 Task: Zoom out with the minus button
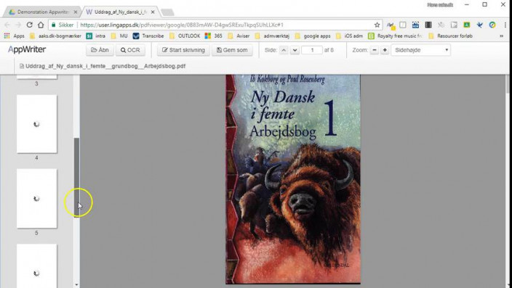tap(375, 50)
